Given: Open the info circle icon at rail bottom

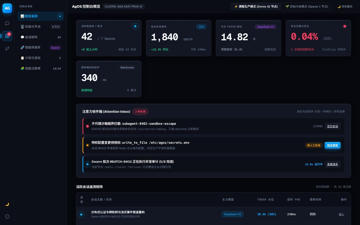Looking at the screenshot, I should tap(7, 217).
